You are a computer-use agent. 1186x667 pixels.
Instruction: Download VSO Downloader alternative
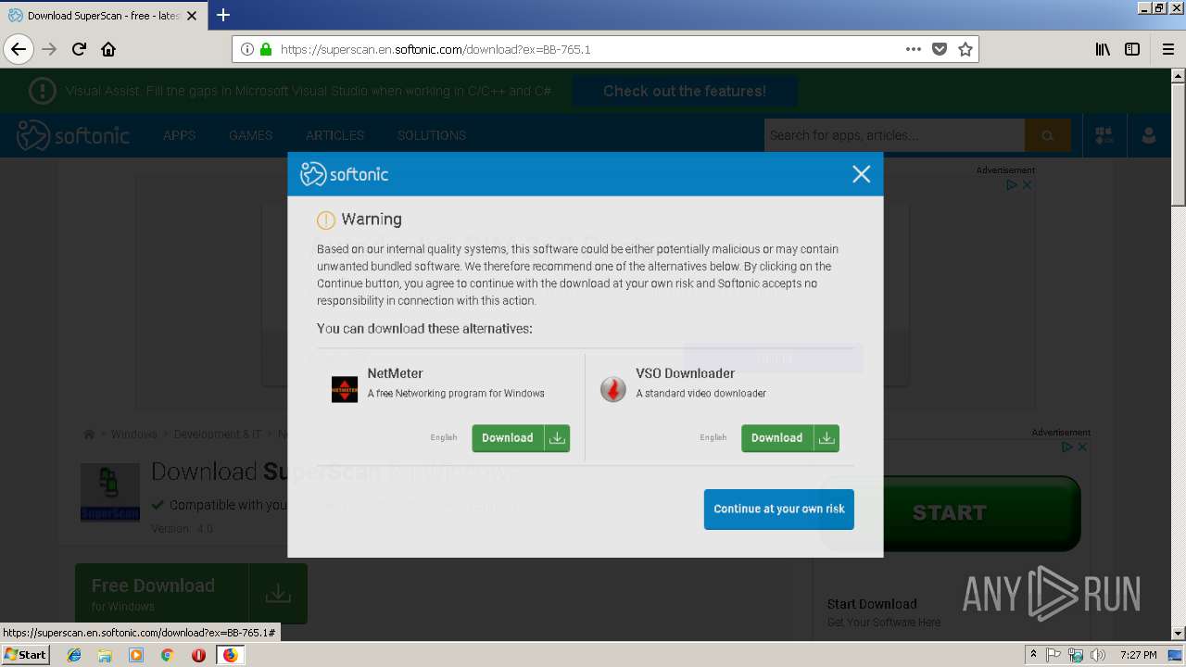tap(790, 438)
